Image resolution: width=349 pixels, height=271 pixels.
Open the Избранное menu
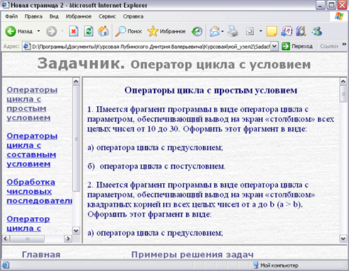pyautogui.click(x=79, y=16)
